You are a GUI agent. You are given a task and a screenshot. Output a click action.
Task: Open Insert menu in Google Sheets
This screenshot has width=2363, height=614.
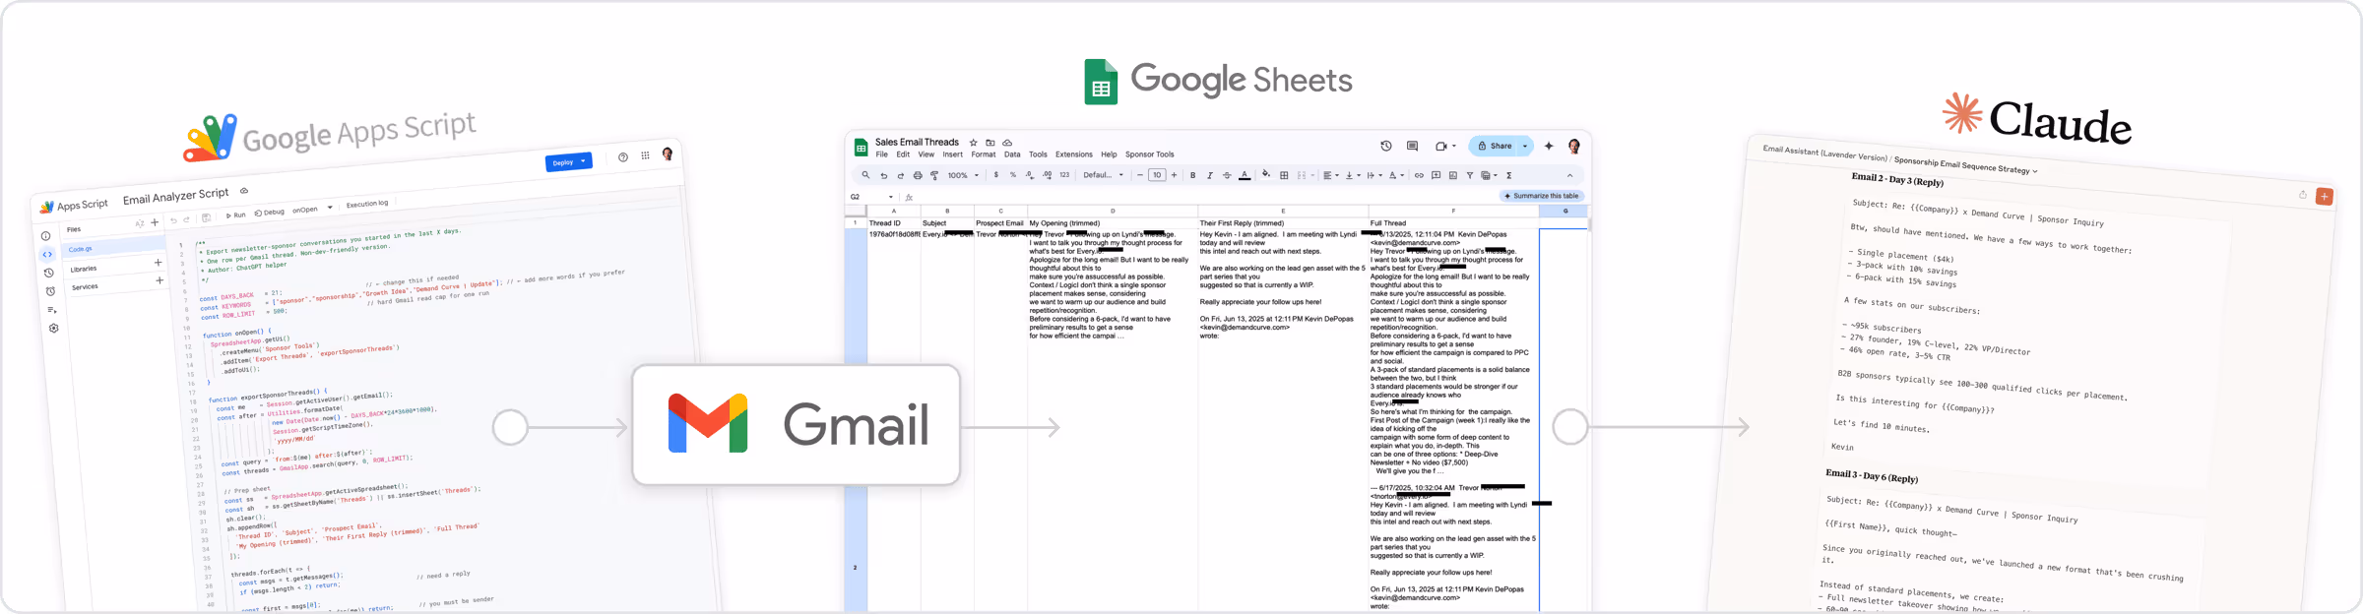(952, 154)
